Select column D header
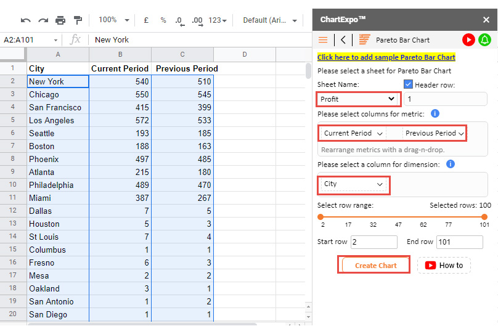The height and width of the screenshot is (334, 498). coord(245,55)
